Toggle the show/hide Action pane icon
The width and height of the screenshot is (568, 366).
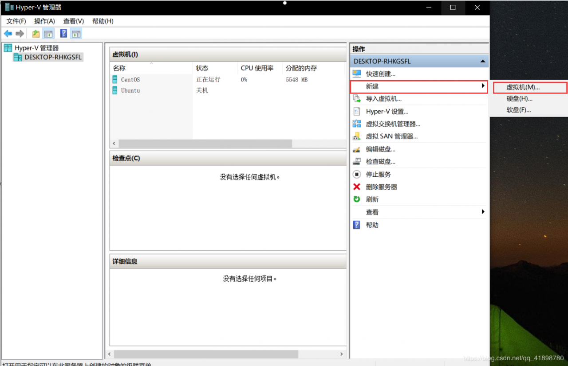coord(76,34)
